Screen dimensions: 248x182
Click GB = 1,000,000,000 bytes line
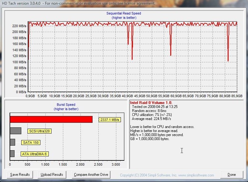click(x=150, y=139)
